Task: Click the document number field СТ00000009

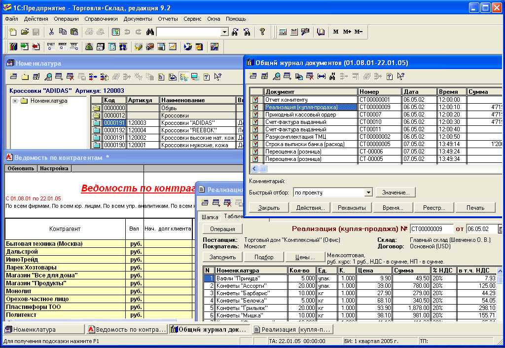Action: coord(432,229)
